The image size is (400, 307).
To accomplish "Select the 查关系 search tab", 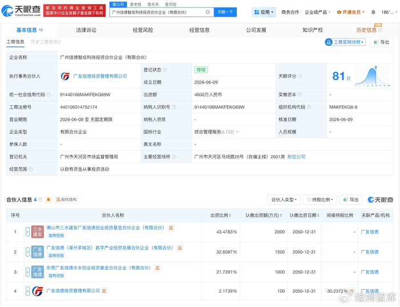I will click(153, 5).
